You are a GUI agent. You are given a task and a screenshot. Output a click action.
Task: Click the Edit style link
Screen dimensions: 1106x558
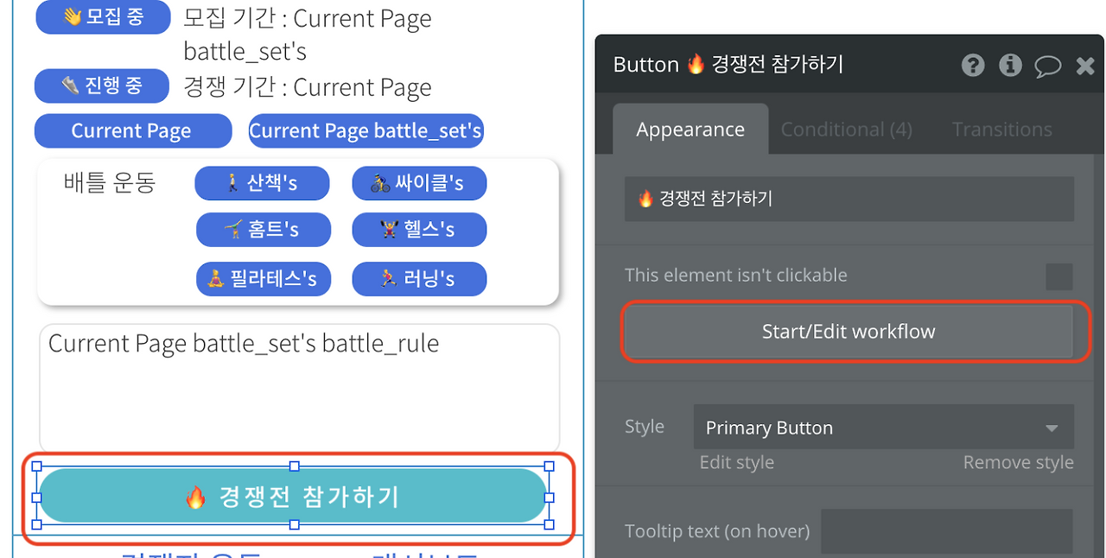pyautogui.click(x=736, y=462)
